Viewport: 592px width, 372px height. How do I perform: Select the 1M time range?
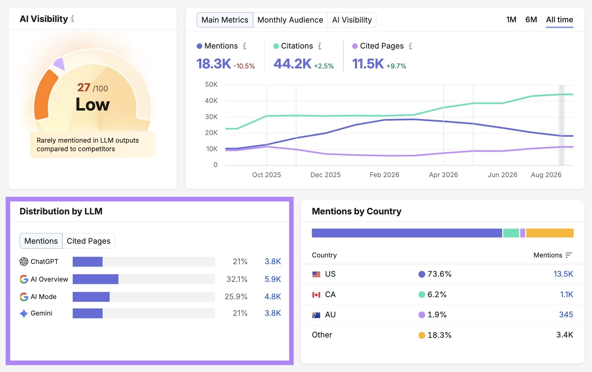point(511,20)
